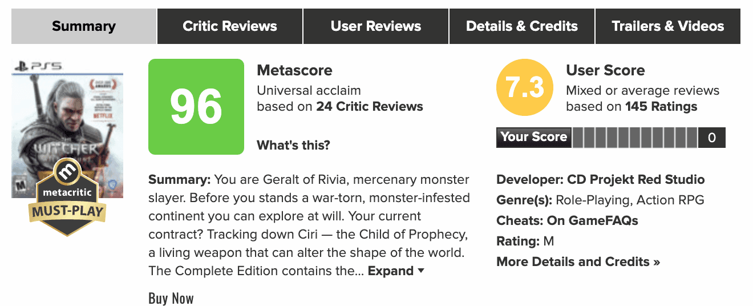
Task: Click the arrow next to Expand
Action: [x=421, y=271]
